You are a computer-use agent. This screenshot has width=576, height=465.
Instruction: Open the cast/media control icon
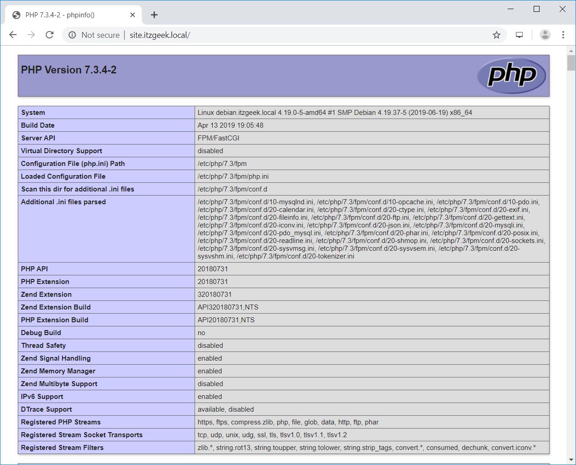click(x=519, y=35)
